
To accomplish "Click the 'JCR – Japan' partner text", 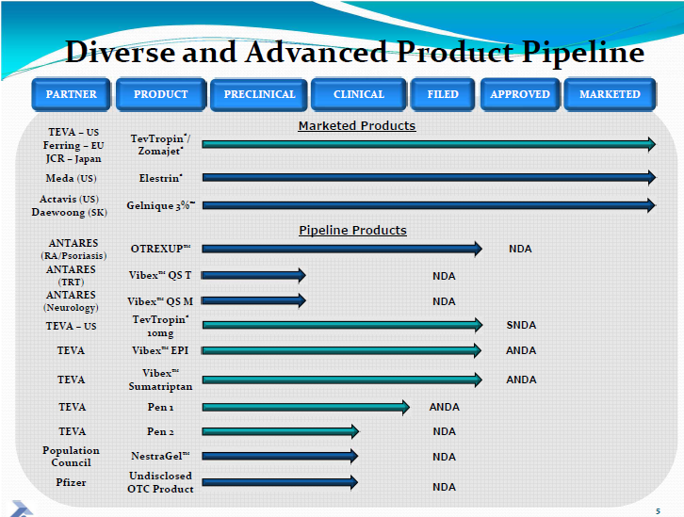I will click(73, 158).
